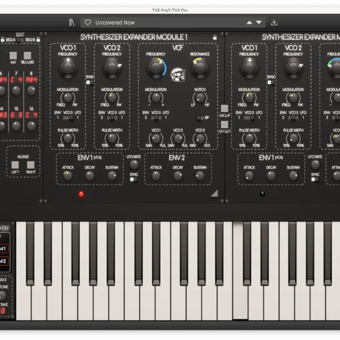This screenshot has height=340, width=340.
Task: Click the corner triangle on Module 1
Action: 215,194
